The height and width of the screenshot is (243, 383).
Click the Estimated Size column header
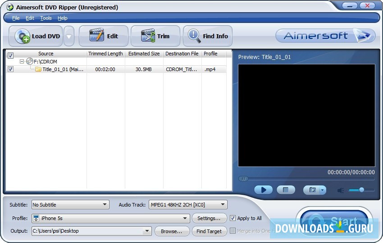coord(144,54)
